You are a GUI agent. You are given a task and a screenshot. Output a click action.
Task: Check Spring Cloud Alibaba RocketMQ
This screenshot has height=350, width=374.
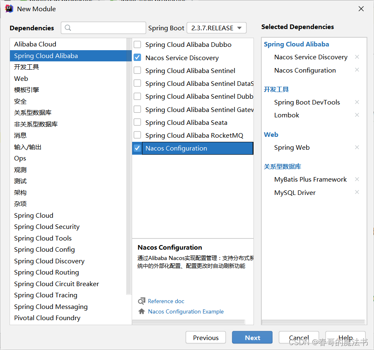[137, 135]
